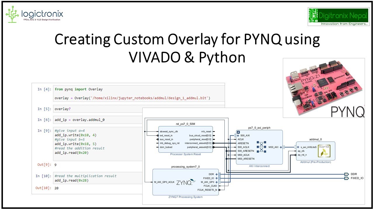The width and height of the screenshot is (374, 210).
Task: Click the Digitronix Nepal logo
Action: click(x=338, y=17)
